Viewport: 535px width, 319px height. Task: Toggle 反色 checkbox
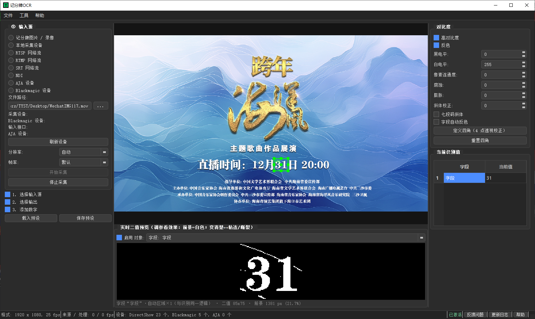436,45
